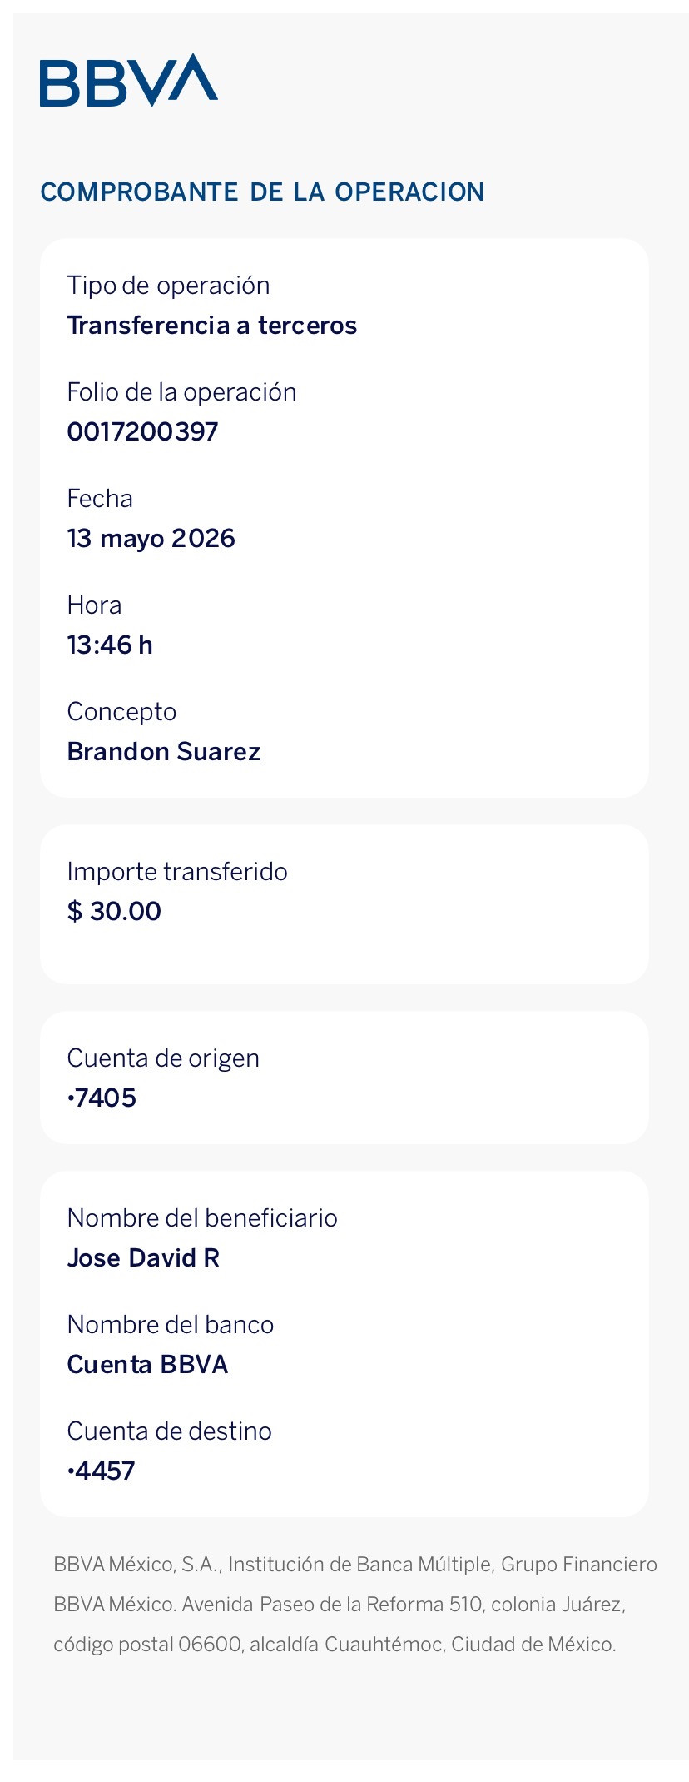Click the BBVA México legal address footer

click(355, 1605)
